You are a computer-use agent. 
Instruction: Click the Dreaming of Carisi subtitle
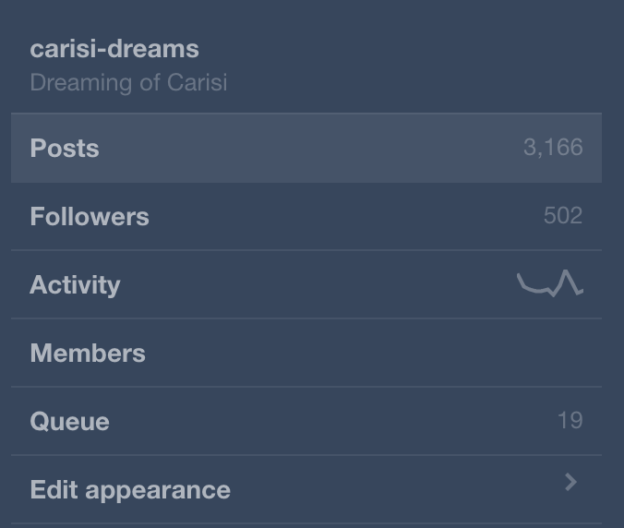tap(128, 82)
